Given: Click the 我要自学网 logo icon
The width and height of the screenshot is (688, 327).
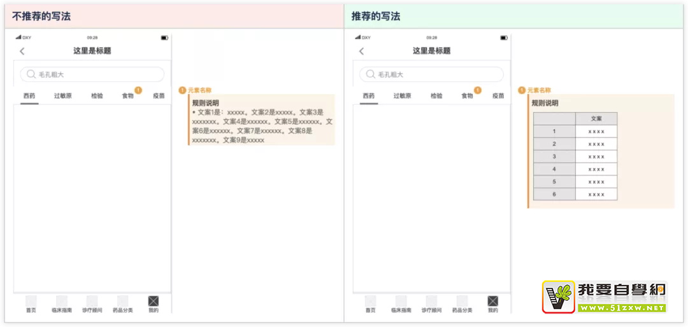Looking at the screenshot, I should [x=559, y=296].
